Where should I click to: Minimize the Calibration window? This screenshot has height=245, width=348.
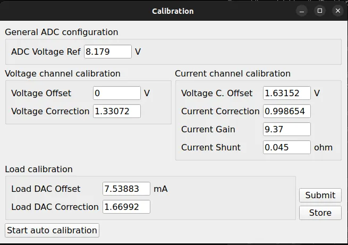click(302, 11)
